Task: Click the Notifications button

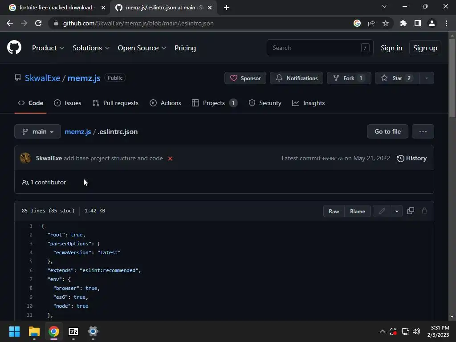Action: tap(296, 78)
